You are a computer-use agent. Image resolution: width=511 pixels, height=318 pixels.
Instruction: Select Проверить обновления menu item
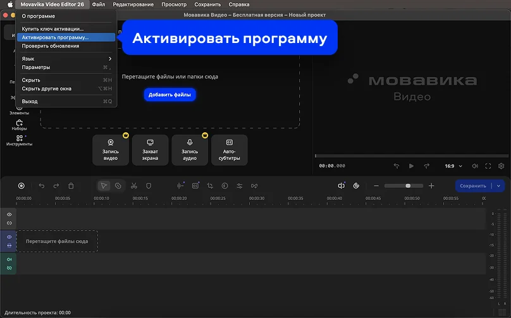(x=51, y=46)
